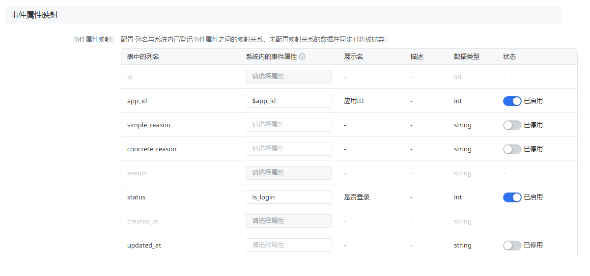Click the 事件属性映射 section title

click(34, 15)
